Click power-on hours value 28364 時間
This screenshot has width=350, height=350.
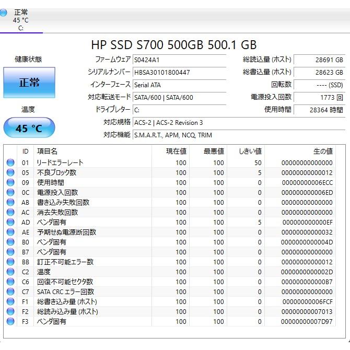(320, 110)
